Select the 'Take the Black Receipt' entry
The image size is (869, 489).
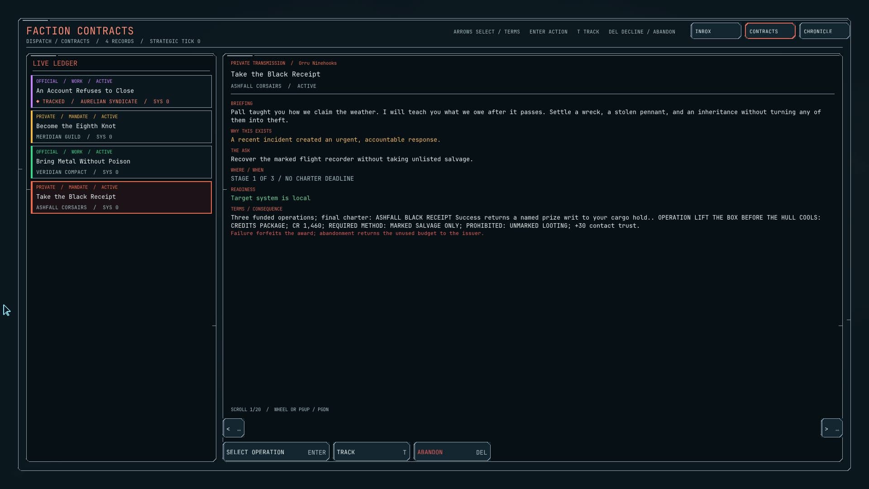[x=121, y=197]
